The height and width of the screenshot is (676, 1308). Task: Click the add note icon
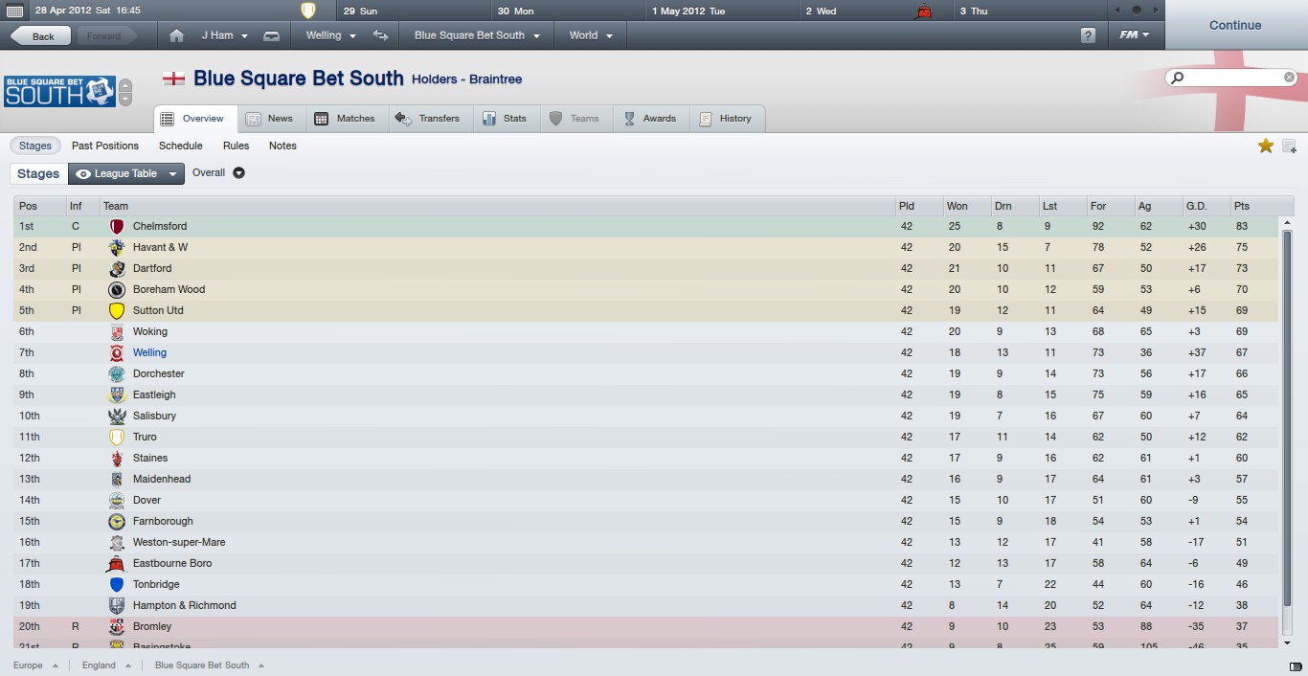pyautogui.click(x=1289, y=146)
